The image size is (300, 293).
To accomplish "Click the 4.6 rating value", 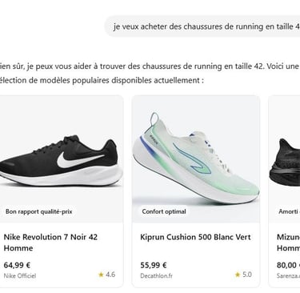I will 110,275.
